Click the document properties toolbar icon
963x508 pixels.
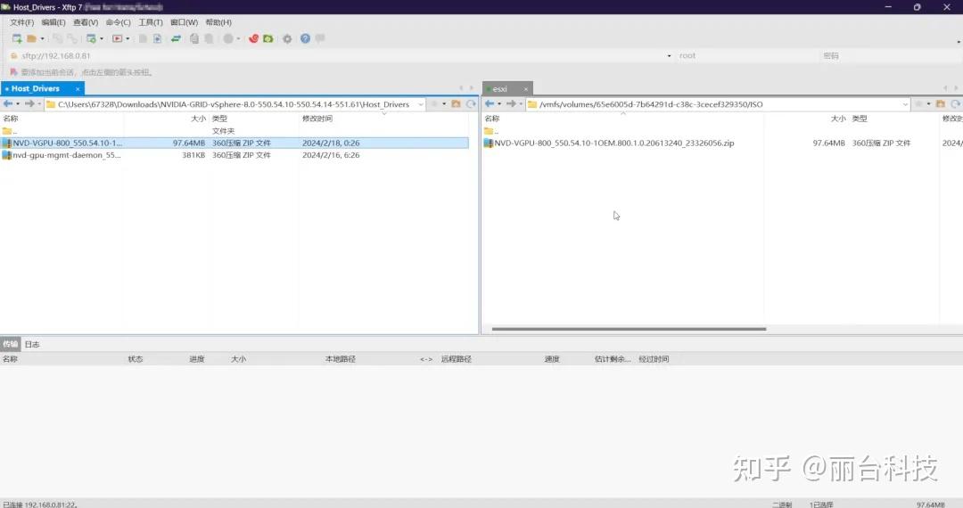pos(143,38)
